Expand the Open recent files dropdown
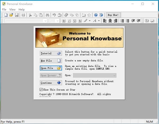Screen dimensions: 159x124 95,75
